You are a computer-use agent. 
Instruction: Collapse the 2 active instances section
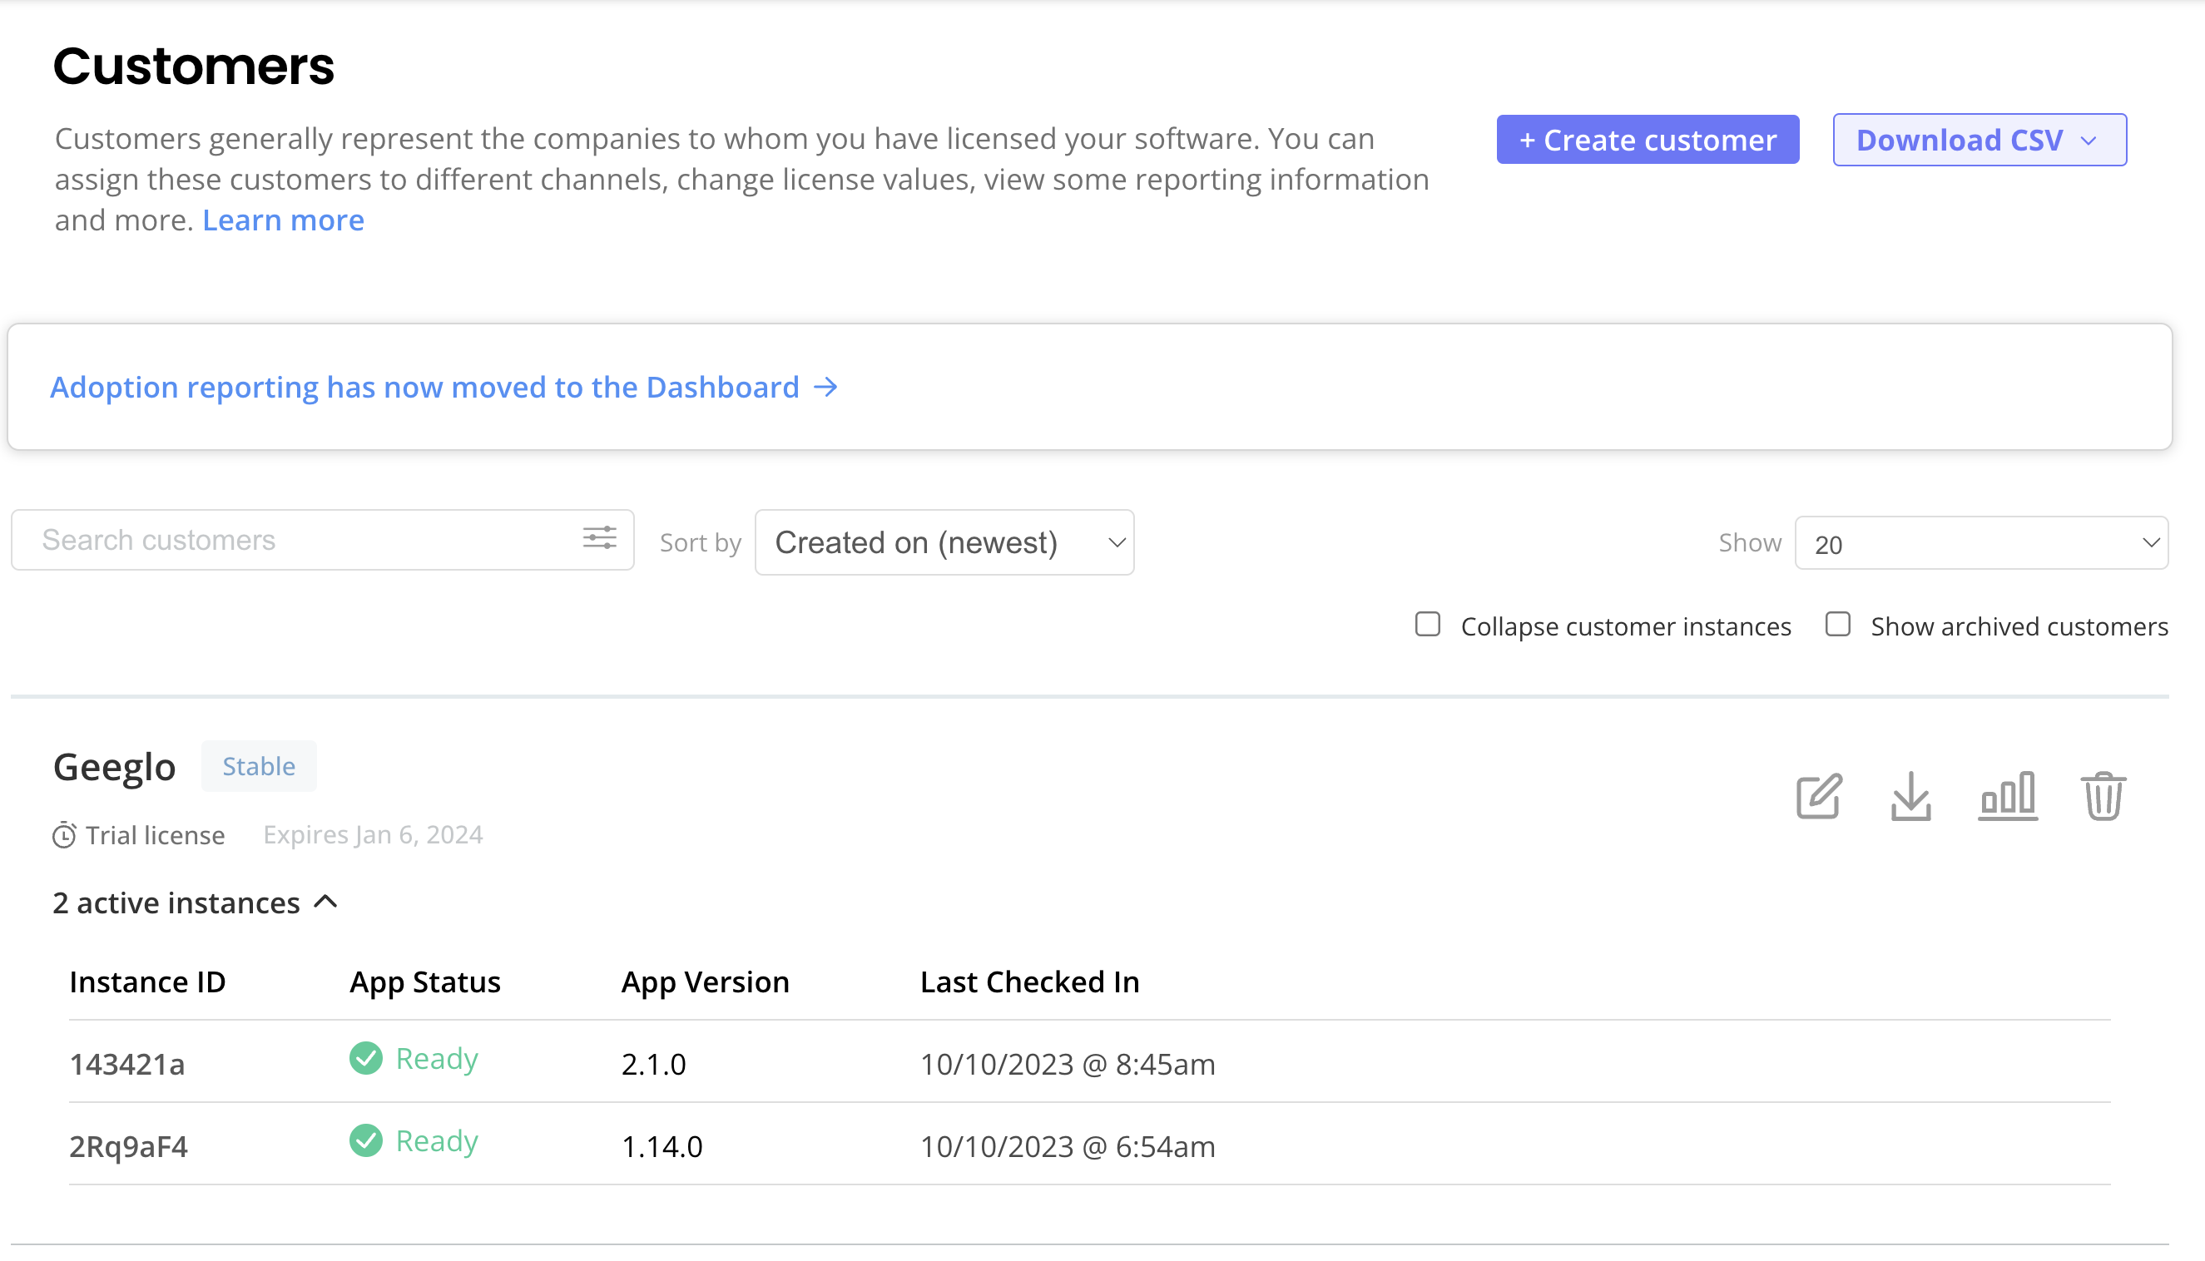click(326, 902)
